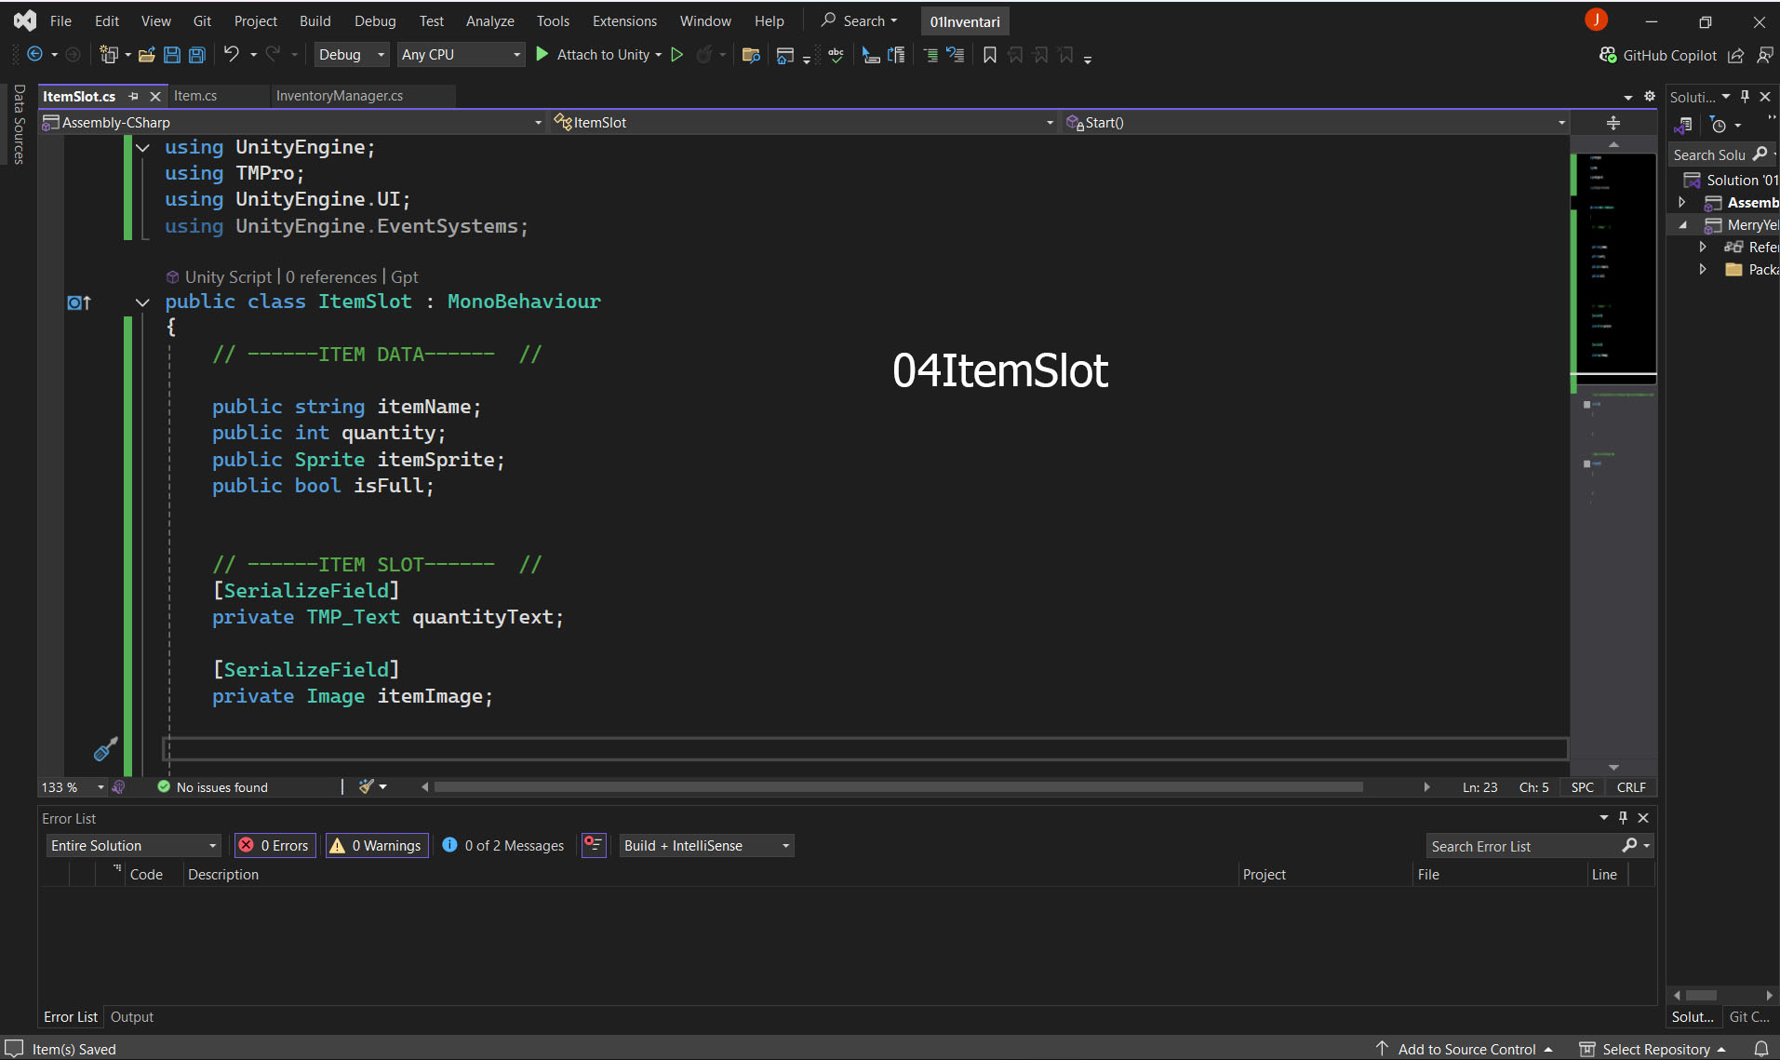The width and height of the screenshot is (1780, 1060).
Task: Click the notifications bell in status bar
Action: click(1760, 1049)
